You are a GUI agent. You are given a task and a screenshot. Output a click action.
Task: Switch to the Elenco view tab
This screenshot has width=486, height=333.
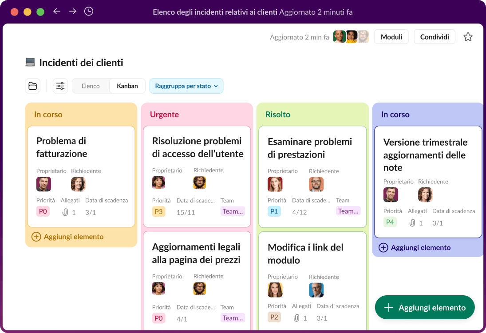click(x=90, y=86)
